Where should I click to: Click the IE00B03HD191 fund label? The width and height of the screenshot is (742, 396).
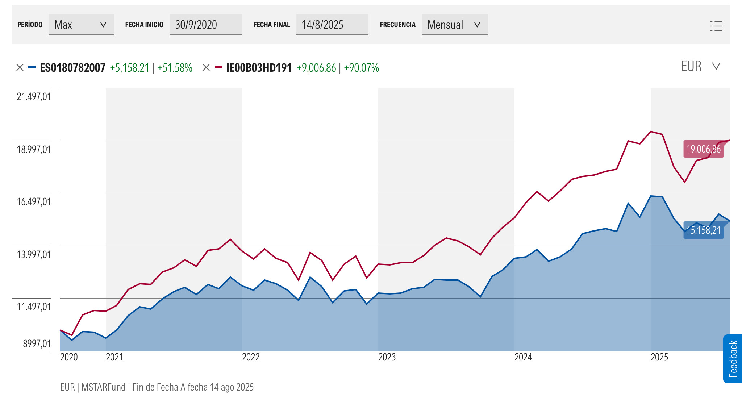pos(259,68)
